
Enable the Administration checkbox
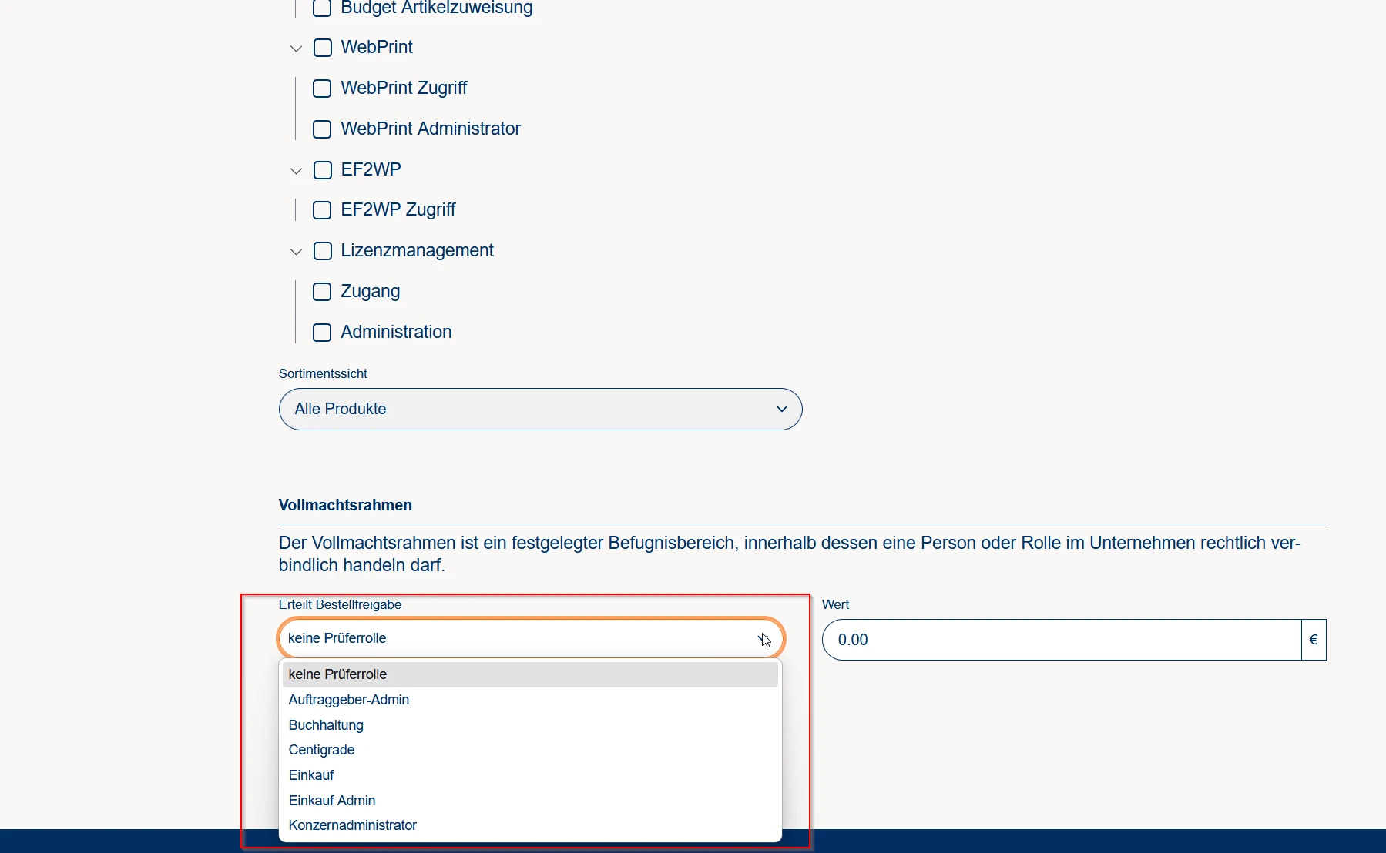pos(322,333)
